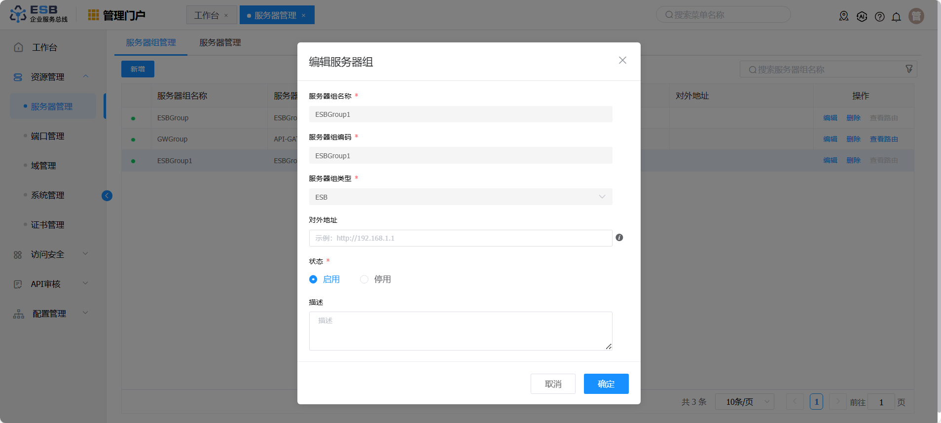Open the 服务器组类型 ESB dropdown
Screen dimensions: 941x423
[x=460, y=197]
